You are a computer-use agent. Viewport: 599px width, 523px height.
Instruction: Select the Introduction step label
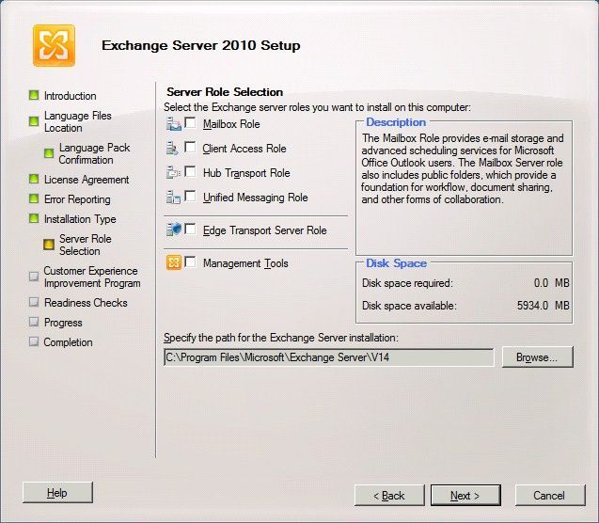[71, 96]
